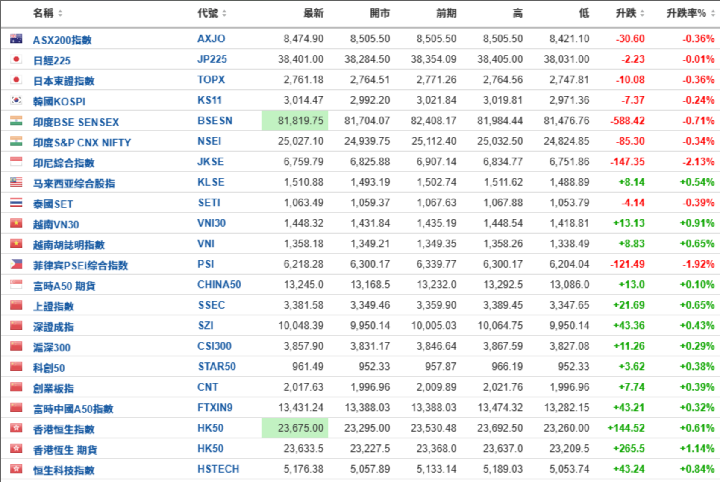The image size is (720, 482).
Task: Click the India flag beside 印度S&P CNX NIFTY
Action: 16,141
